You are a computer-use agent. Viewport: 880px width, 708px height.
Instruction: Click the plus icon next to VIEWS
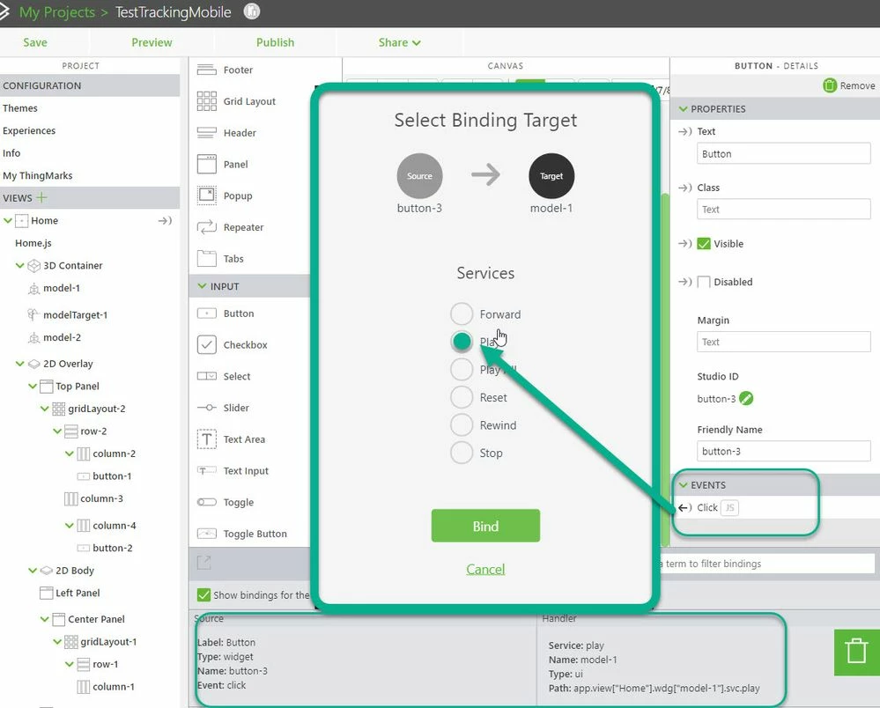point(41,197)
